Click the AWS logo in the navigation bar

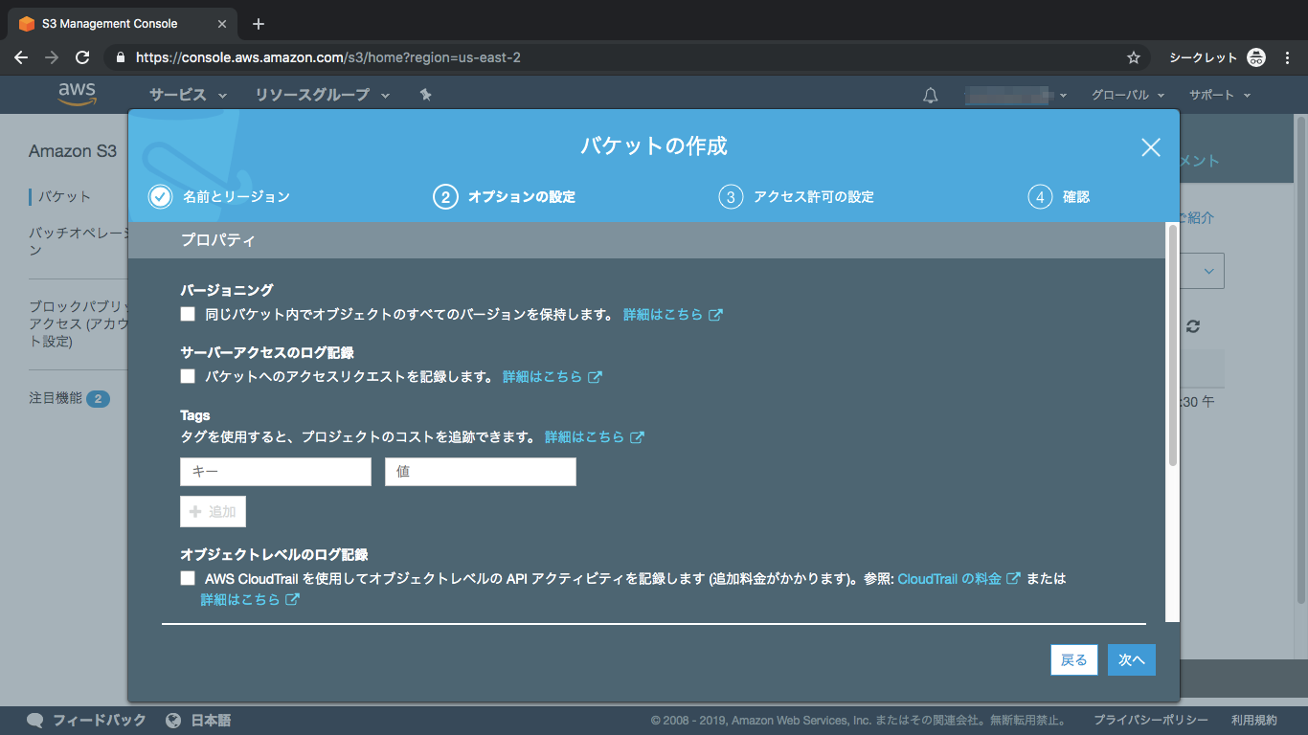click(77, 94)
